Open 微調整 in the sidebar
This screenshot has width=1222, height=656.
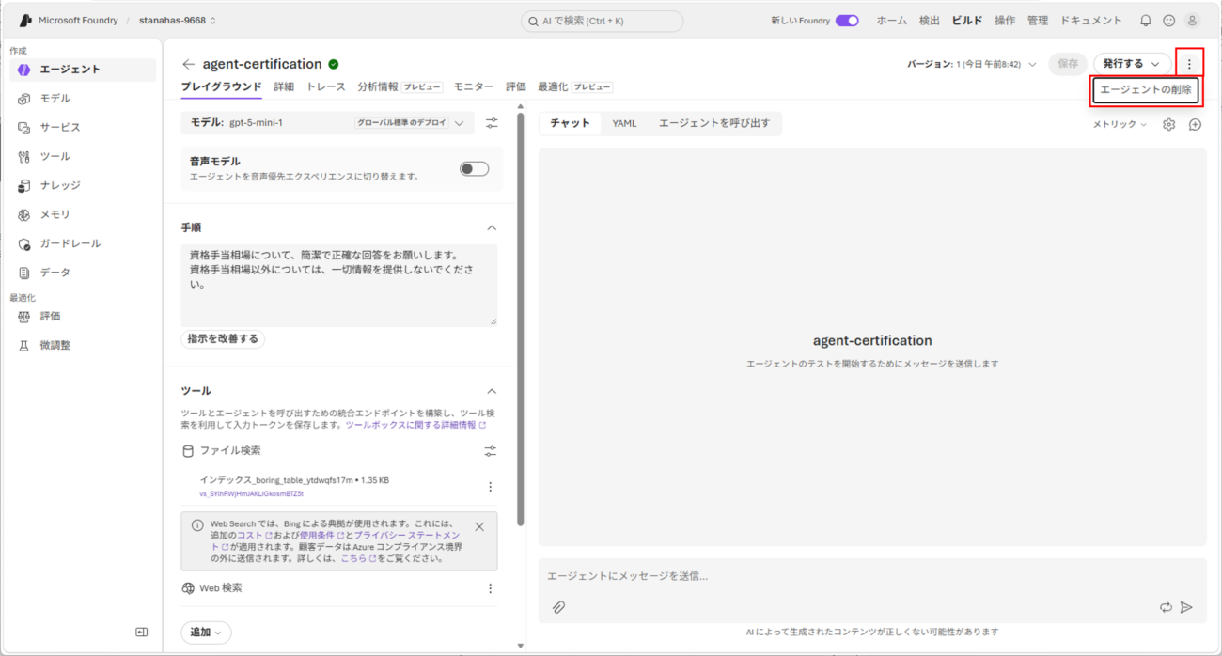coord(83,346)
